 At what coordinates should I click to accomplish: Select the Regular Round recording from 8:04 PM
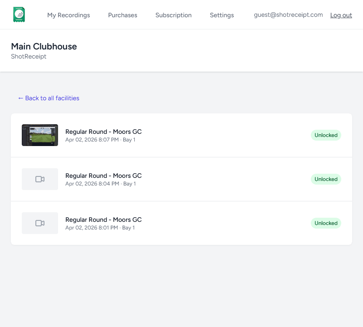[x=103, y=176]
